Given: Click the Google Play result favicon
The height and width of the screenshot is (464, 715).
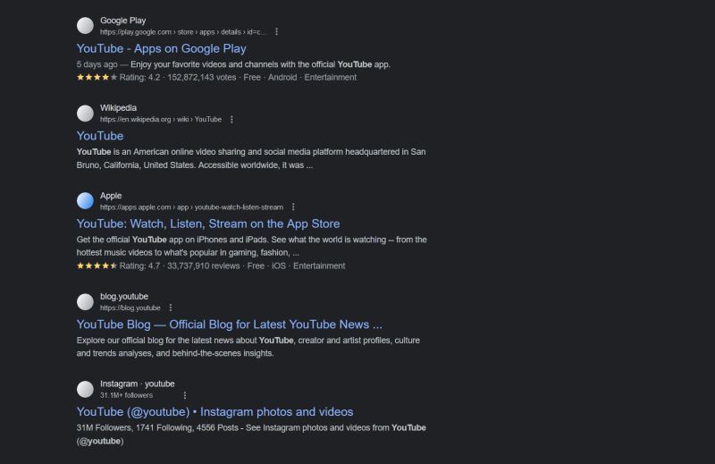Looking at the screenshot, I should pos(85,26).
